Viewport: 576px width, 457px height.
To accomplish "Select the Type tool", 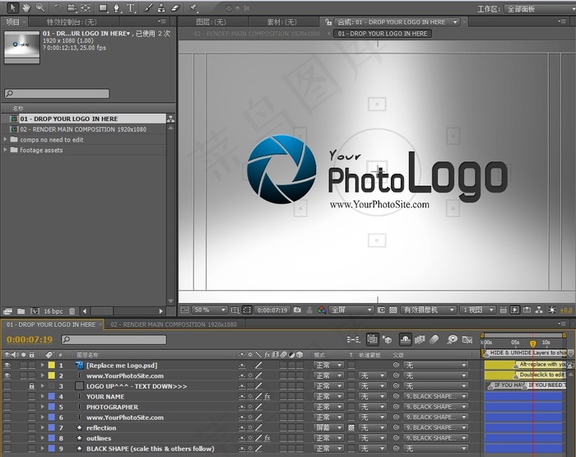I will (130, 7).
